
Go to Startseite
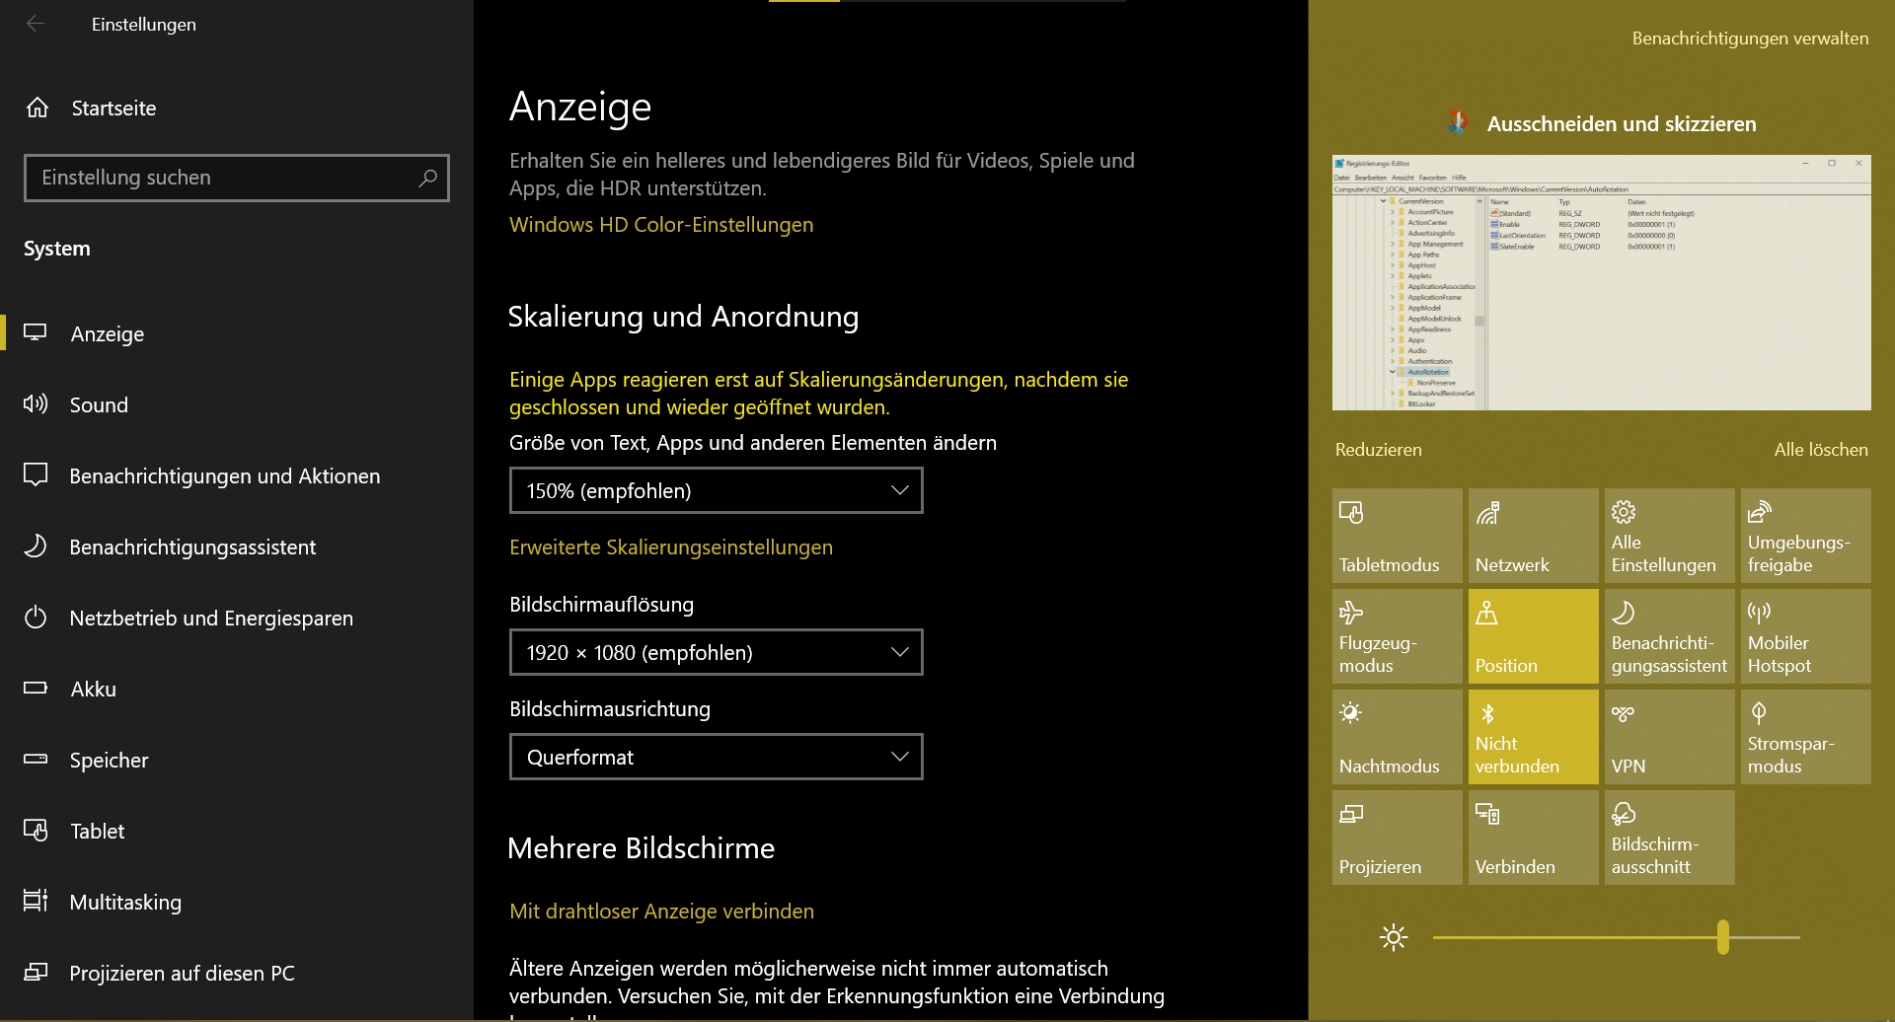(x=237, y=108)
